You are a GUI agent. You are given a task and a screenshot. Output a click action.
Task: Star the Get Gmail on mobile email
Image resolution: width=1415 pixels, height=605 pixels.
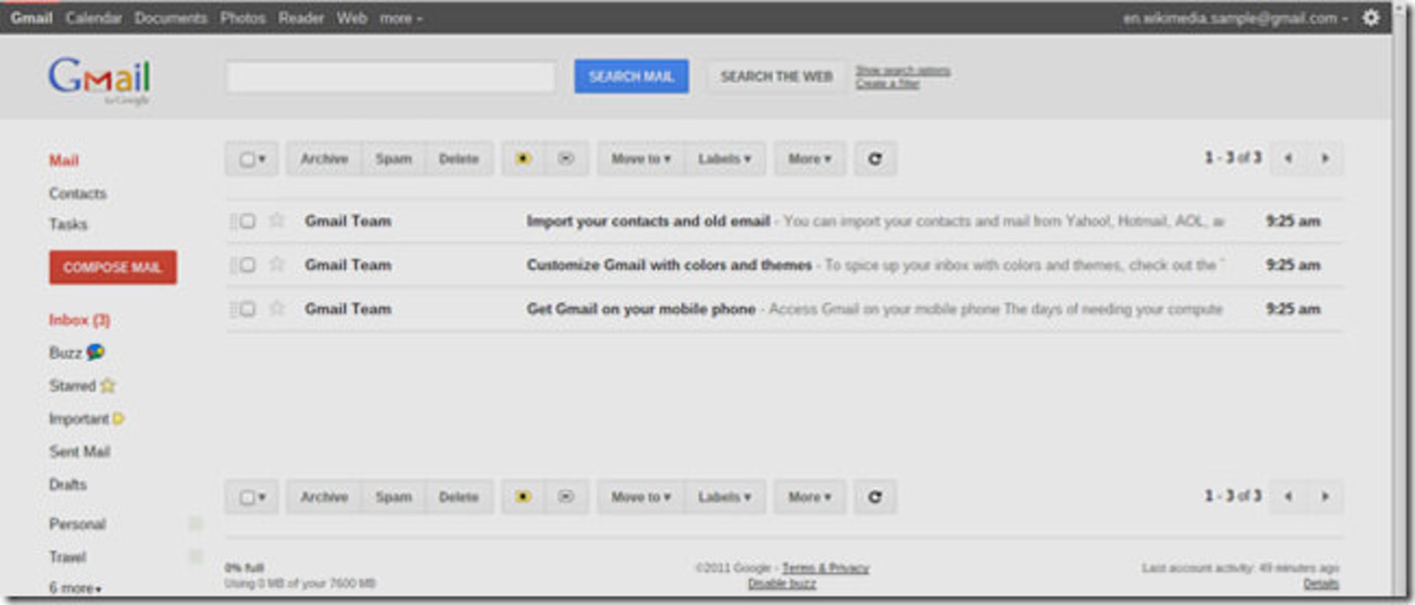[277, 308]
